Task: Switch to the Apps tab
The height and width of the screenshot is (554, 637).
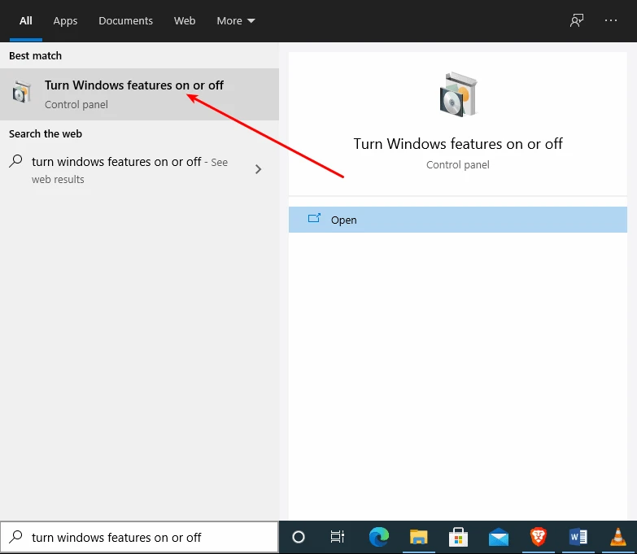Action: point(65,20)
